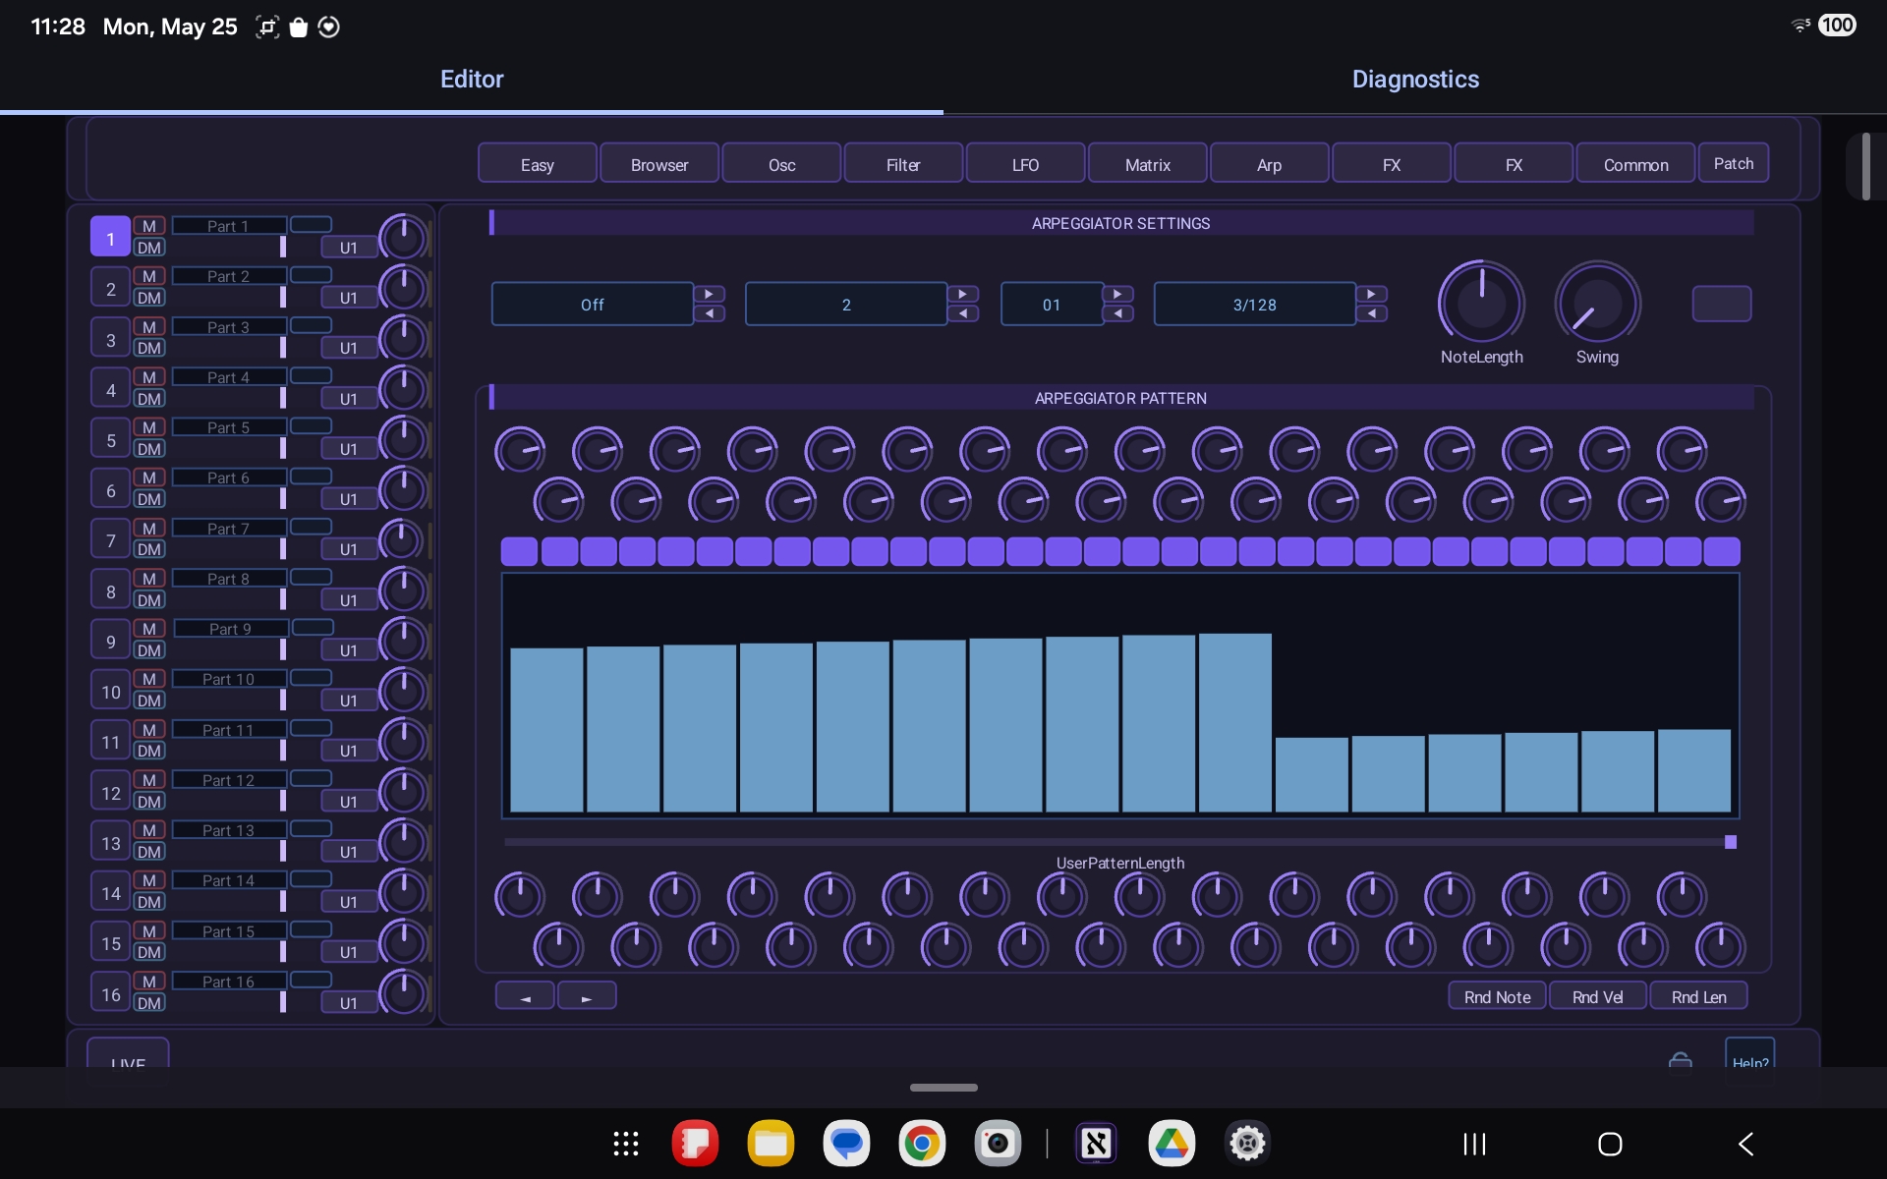Open Google Drive from taskbar
Screen dimensions: 1887x1179
[1172, 1144]
